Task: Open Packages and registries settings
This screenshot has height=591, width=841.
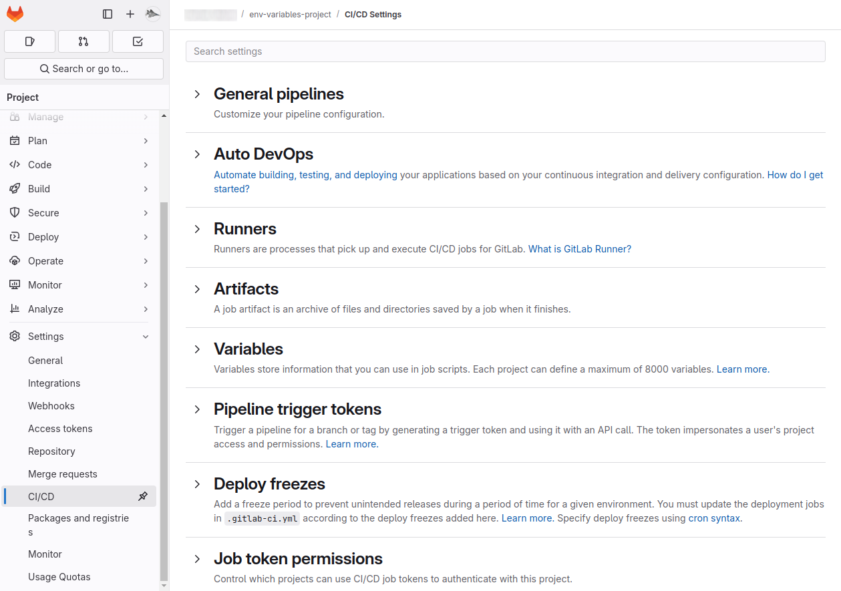Action: [x=79, y=526]
